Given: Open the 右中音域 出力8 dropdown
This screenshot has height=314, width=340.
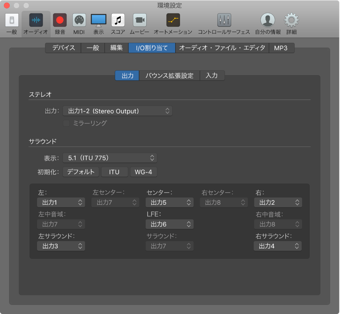Looking at the screenshot, I should click(x=278, y=224).
